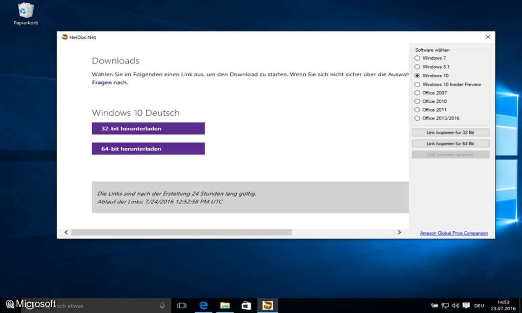Image resolution: width=522 pixels, height=313 pixels.
Task: Launch Microsoft Edge from the taskbar
Action: [x=203, y=306]
